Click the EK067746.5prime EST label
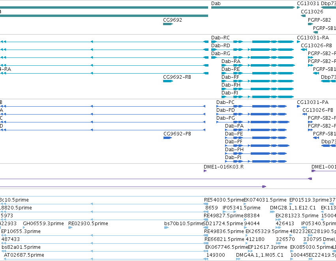 point(227,247)
